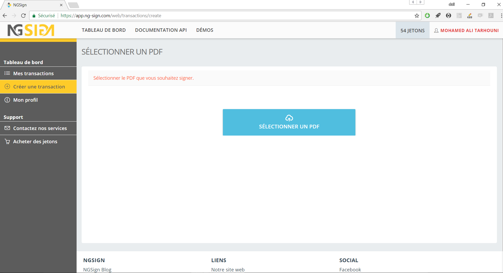Click the CSS extension icon
503x273 pixels.
click(470, 16)
